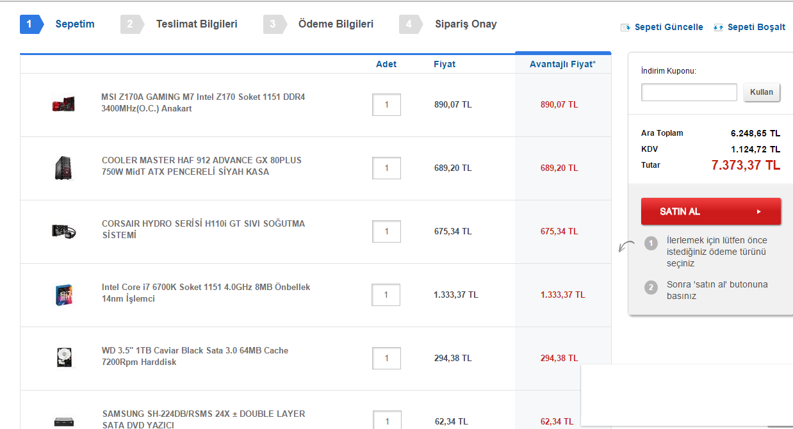
Task: Click the red 1.333,37 TL advantage price
Action: pyautogui.click(x=563, y=295)
